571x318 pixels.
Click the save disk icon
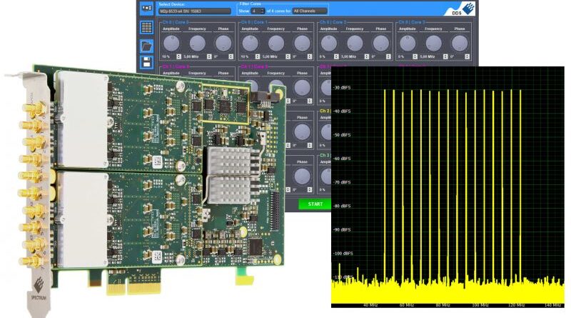coord(146,63)
